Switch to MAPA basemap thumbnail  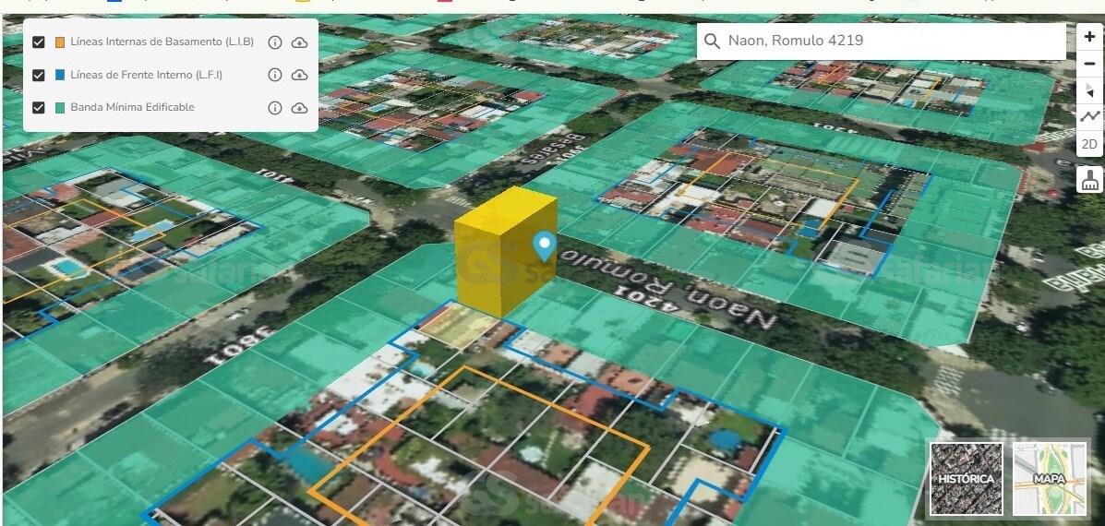point(1050,479)
